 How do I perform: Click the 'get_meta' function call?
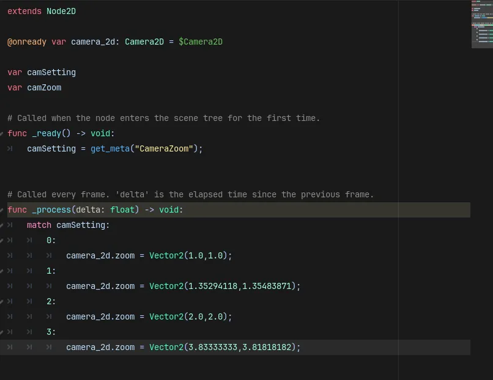110,149
